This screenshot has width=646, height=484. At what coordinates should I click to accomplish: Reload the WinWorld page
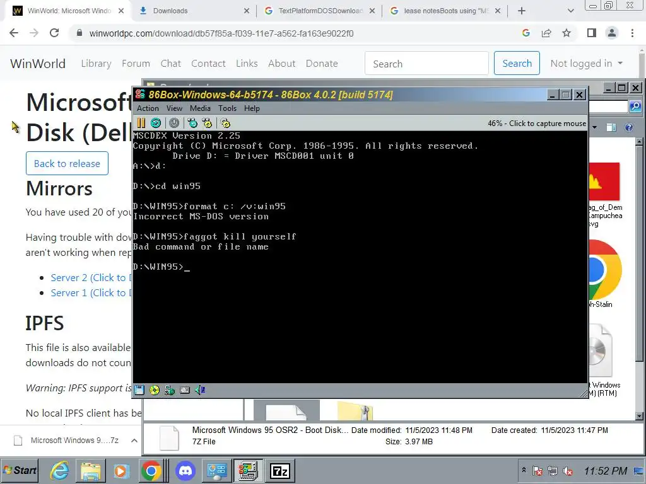[x=54, y=33]
